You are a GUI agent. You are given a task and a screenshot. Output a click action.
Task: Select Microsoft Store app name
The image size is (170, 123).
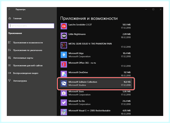pos(76,91)
